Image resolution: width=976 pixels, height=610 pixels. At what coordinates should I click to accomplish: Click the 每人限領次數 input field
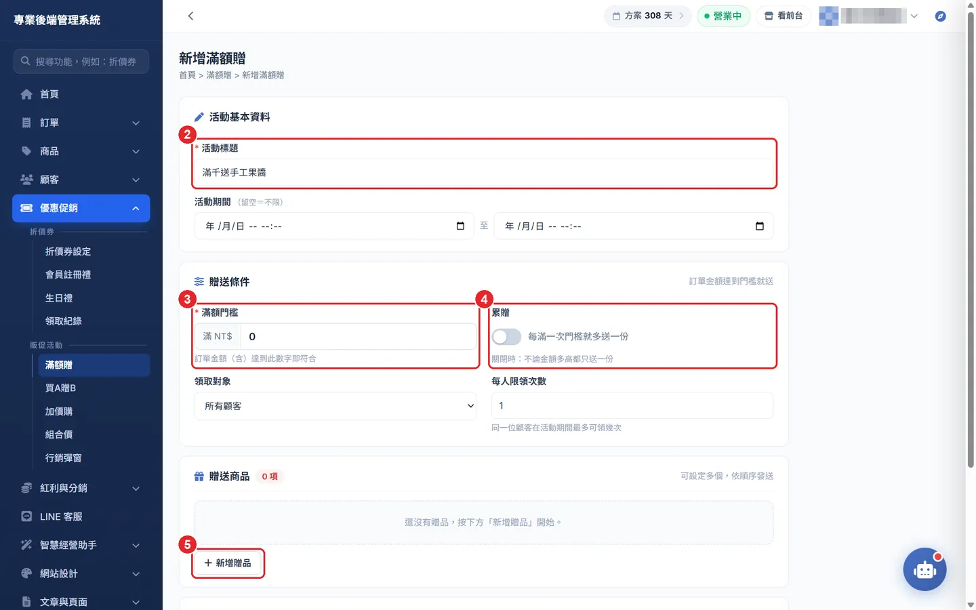(632, 405)
